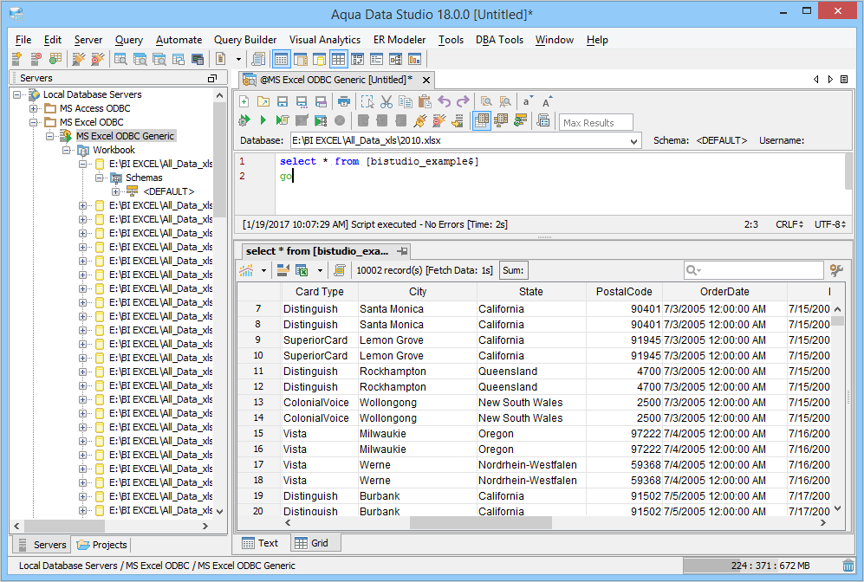
Task: Click the grid results options wrench icon
Action: point(836,270)
